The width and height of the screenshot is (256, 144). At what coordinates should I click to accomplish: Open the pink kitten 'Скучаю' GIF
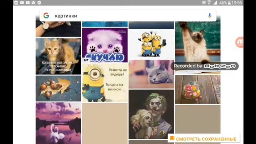pyautogui.click(x=105, y=45)
